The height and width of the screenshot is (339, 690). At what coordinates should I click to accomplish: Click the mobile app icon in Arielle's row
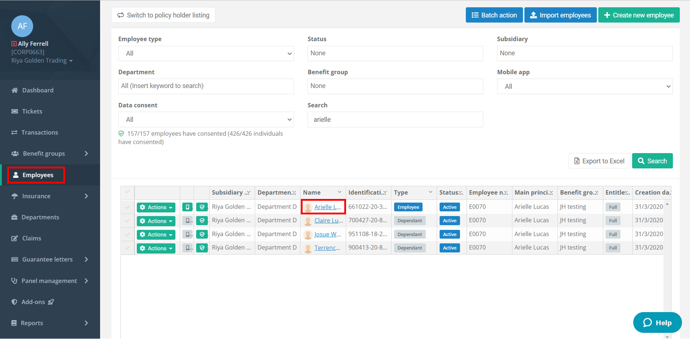(x=187, y=207)
